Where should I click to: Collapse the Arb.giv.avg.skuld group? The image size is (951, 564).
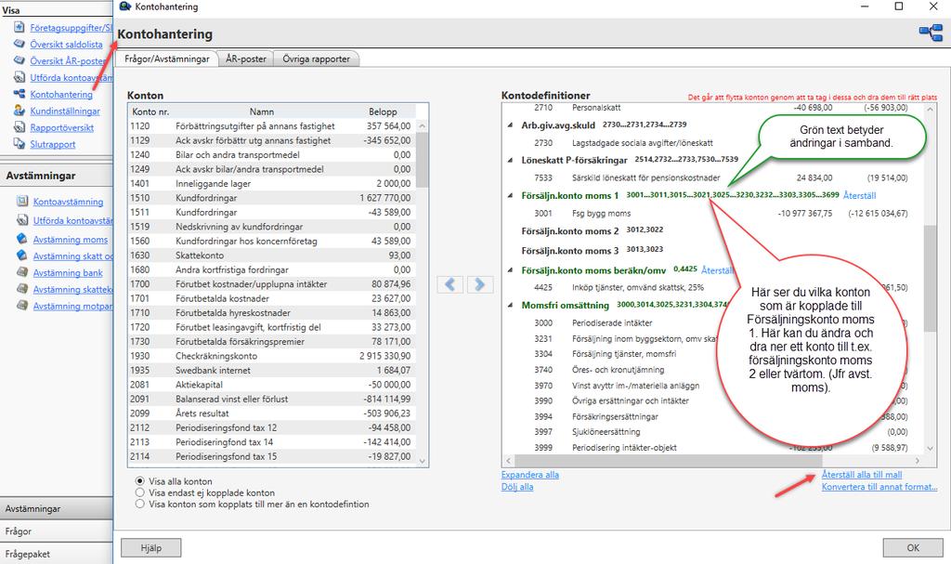pos(510,125)
